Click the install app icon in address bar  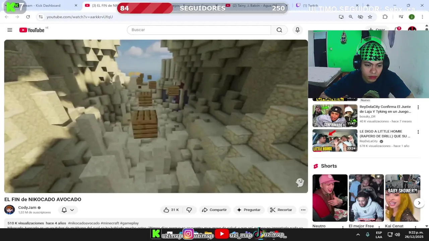341,17
